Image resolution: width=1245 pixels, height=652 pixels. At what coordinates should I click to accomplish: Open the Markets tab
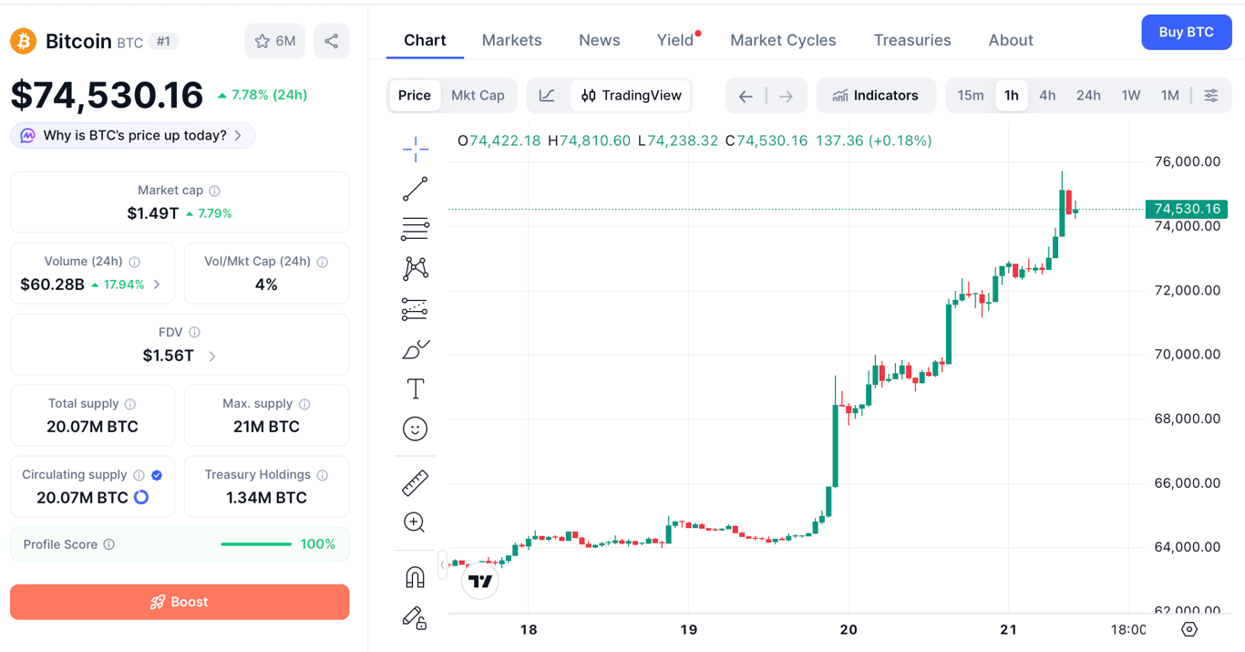(x=512, y=40)
